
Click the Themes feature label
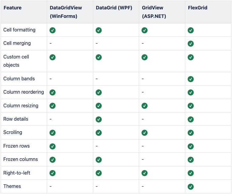(x=12, y=186)
